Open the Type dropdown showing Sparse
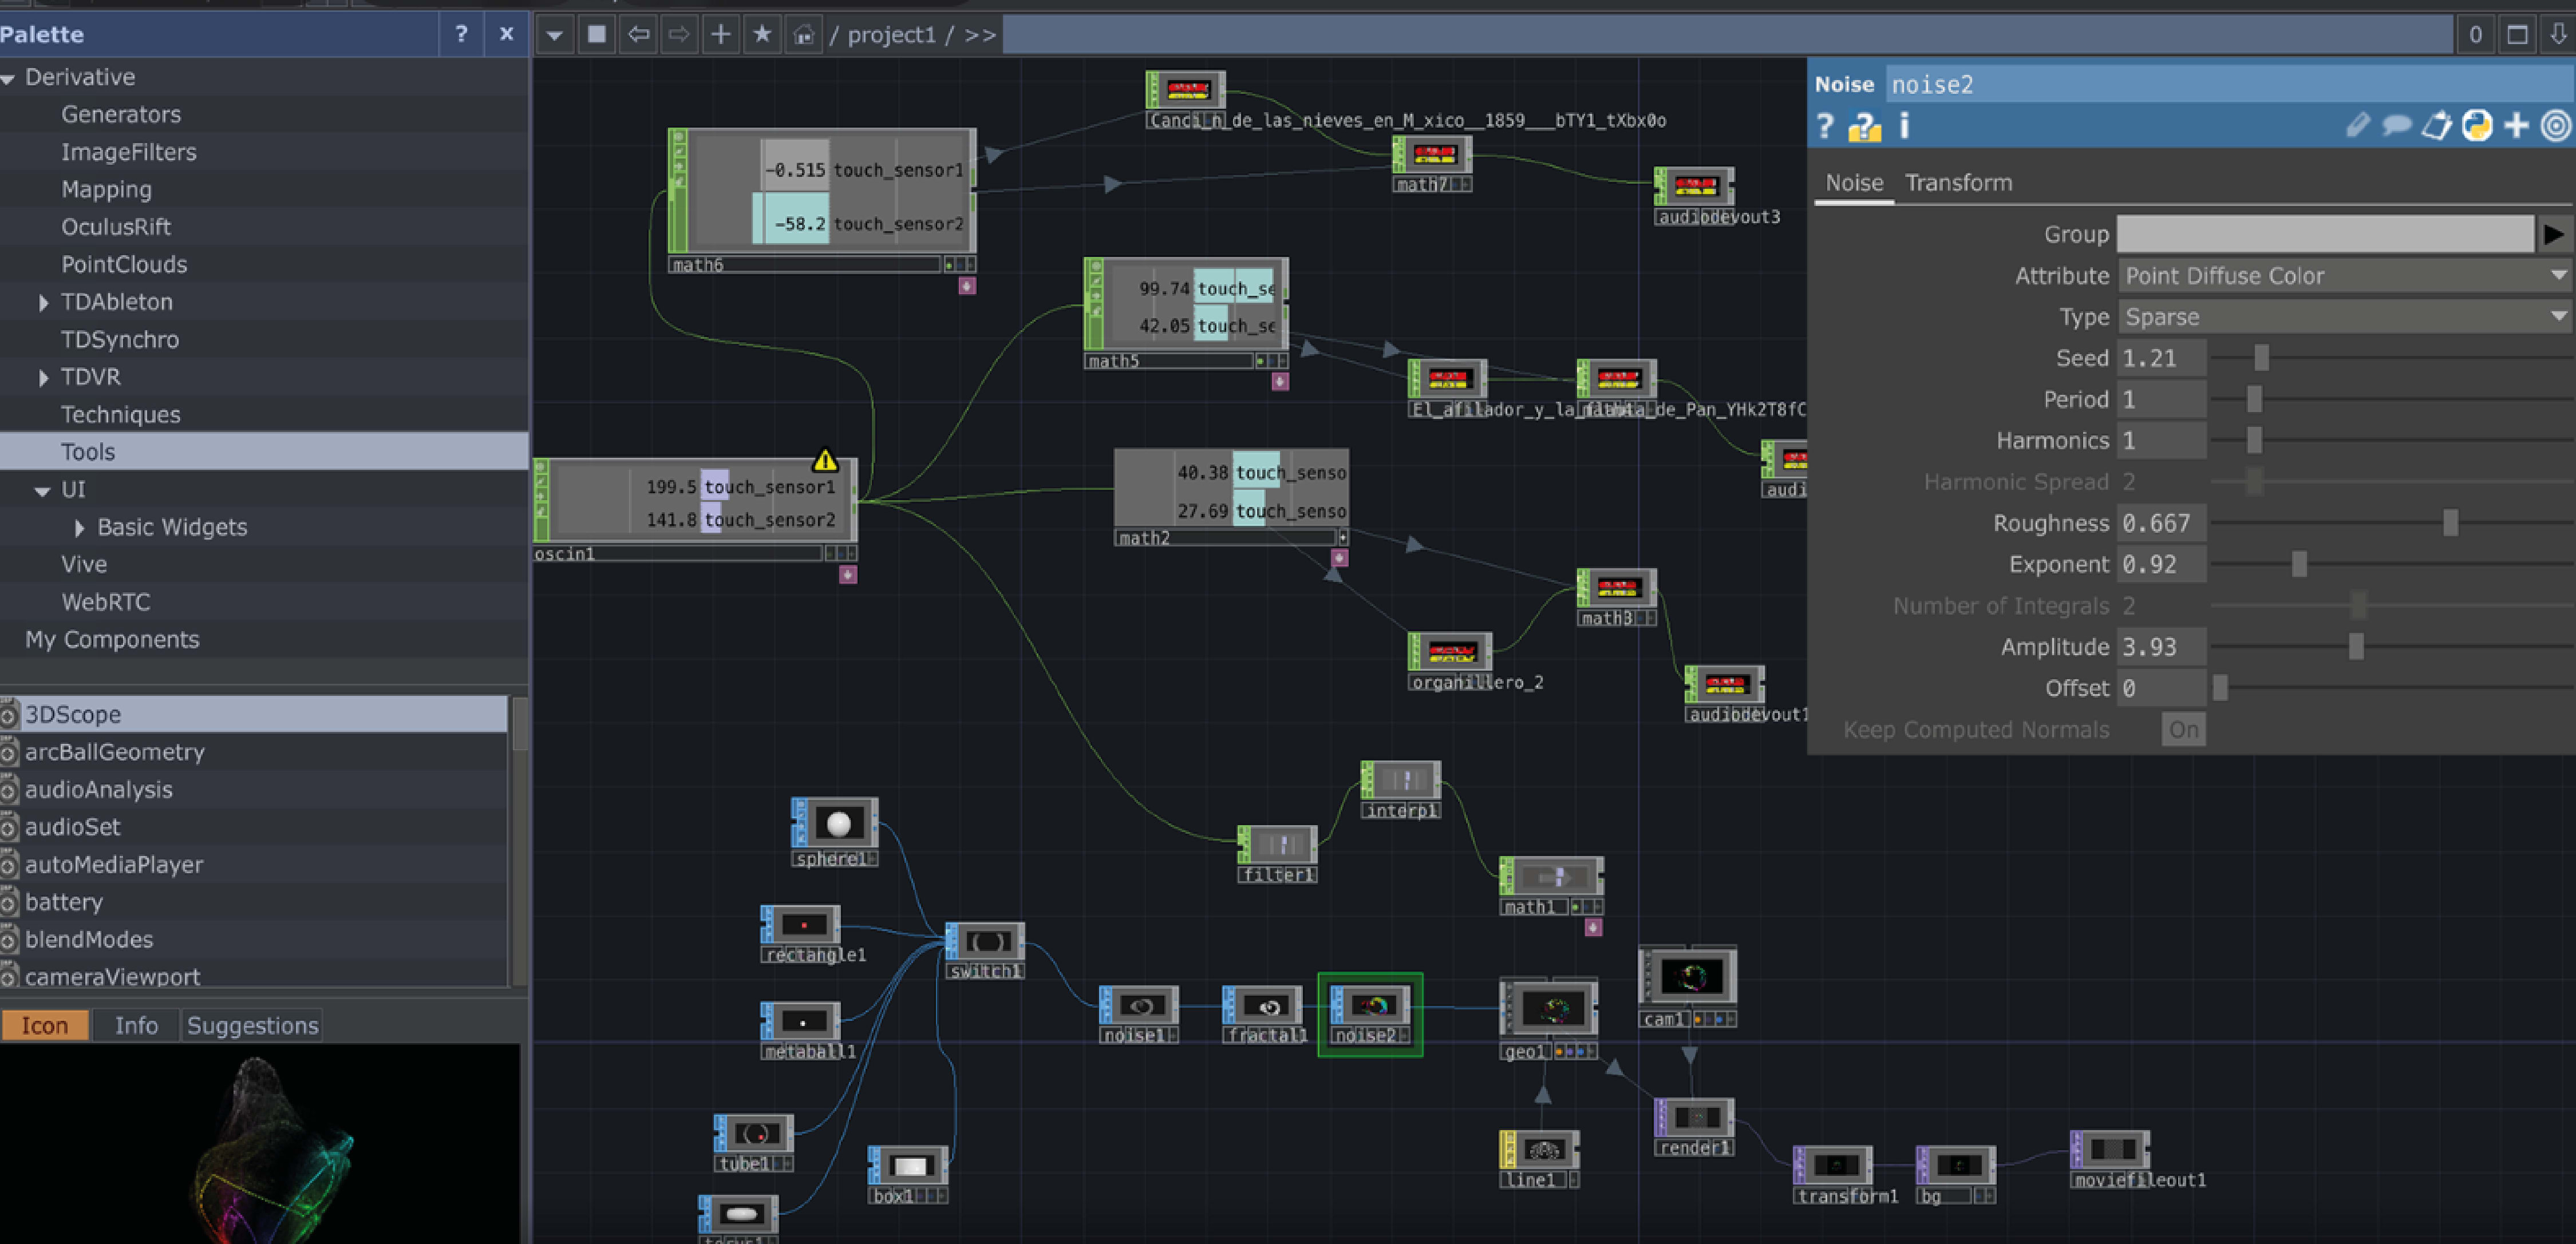2576x1244 pixels. coord(2345,316)
